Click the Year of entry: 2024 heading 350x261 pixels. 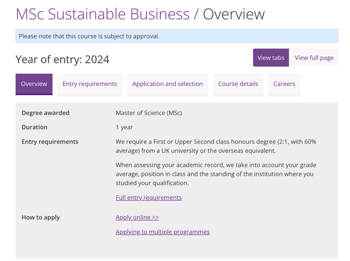pyautogui.click(x=63, y=60)
